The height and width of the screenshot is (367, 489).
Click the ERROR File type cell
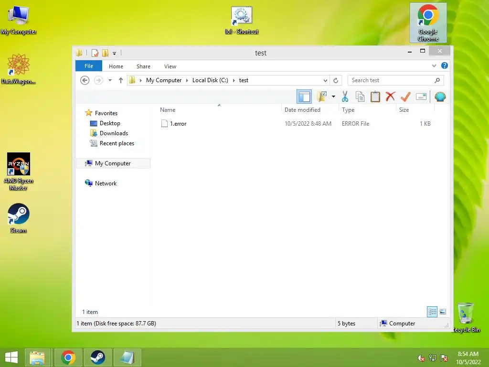tap(355, 124)
